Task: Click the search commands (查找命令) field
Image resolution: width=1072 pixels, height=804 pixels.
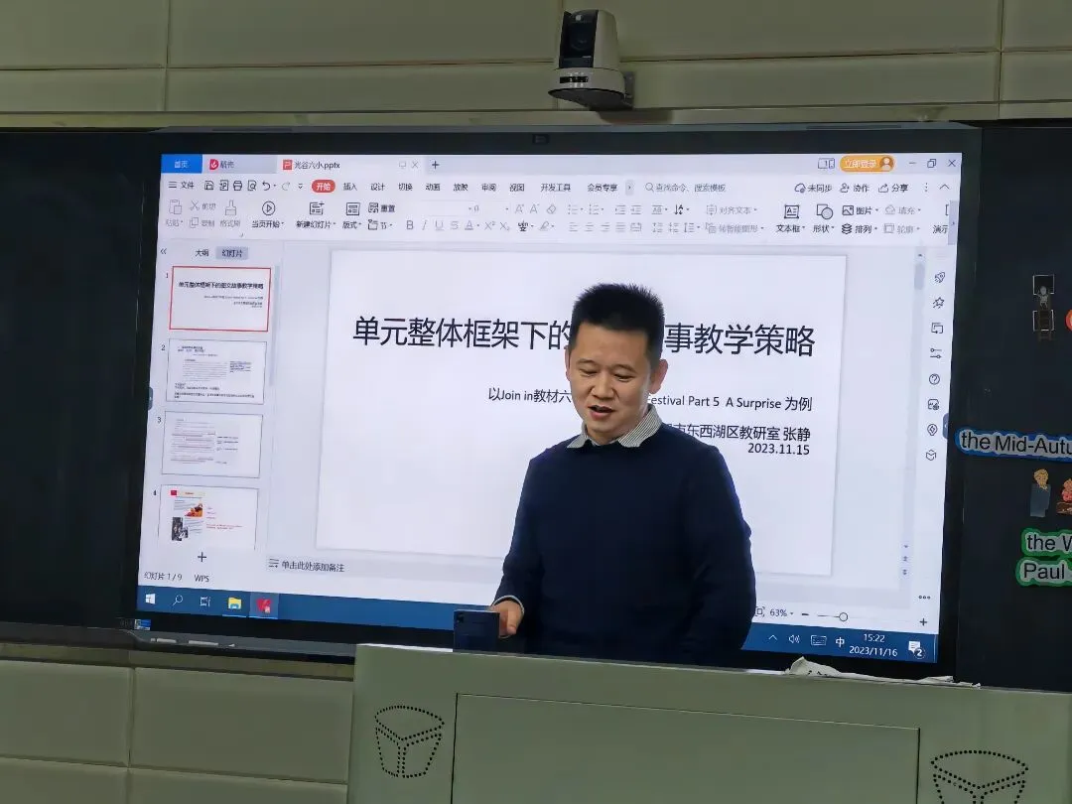Action: [685, 188]
